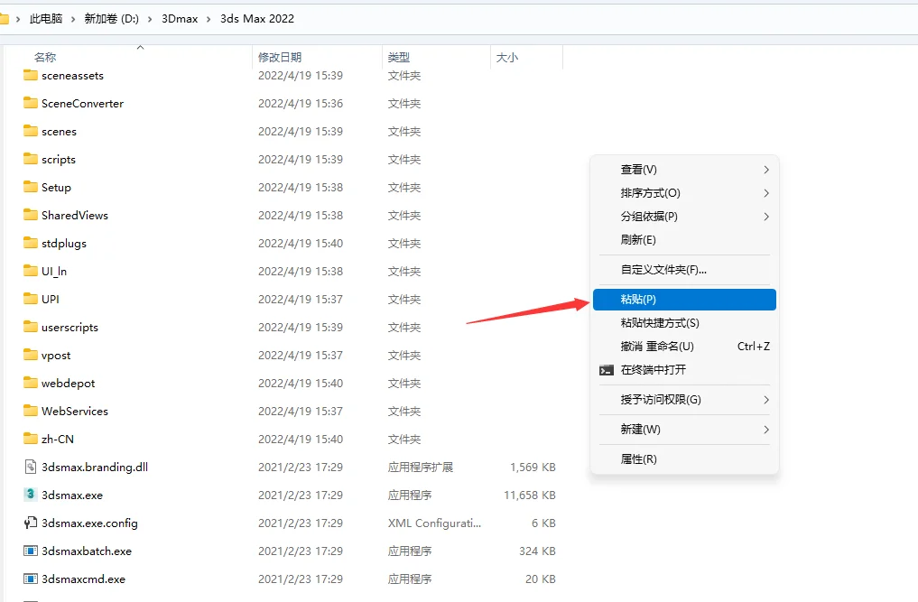Open breadcrumb chevron after 此电脑
Image resolution: width=918 pixels, height=602 pixels.
click(73, 19)
